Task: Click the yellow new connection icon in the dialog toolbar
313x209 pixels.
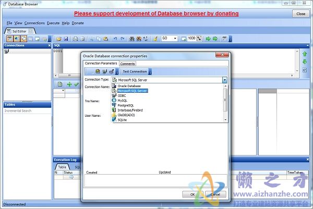Action: (x=98, y=71)
